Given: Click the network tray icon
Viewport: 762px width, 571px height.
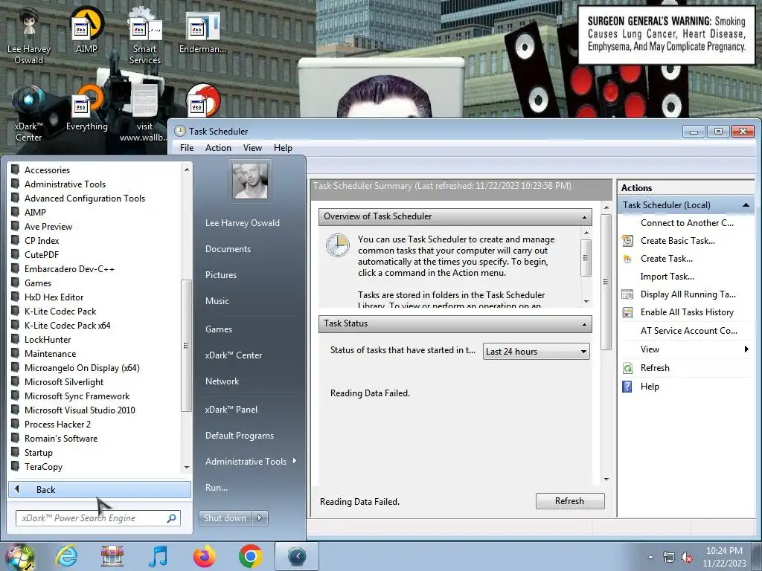Looking at the screenshot, I should click(x=669, y=558).
